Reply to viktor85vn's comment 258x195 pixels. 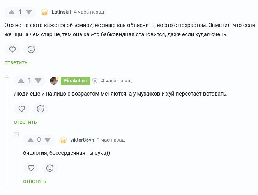click(x=35, y=181)
